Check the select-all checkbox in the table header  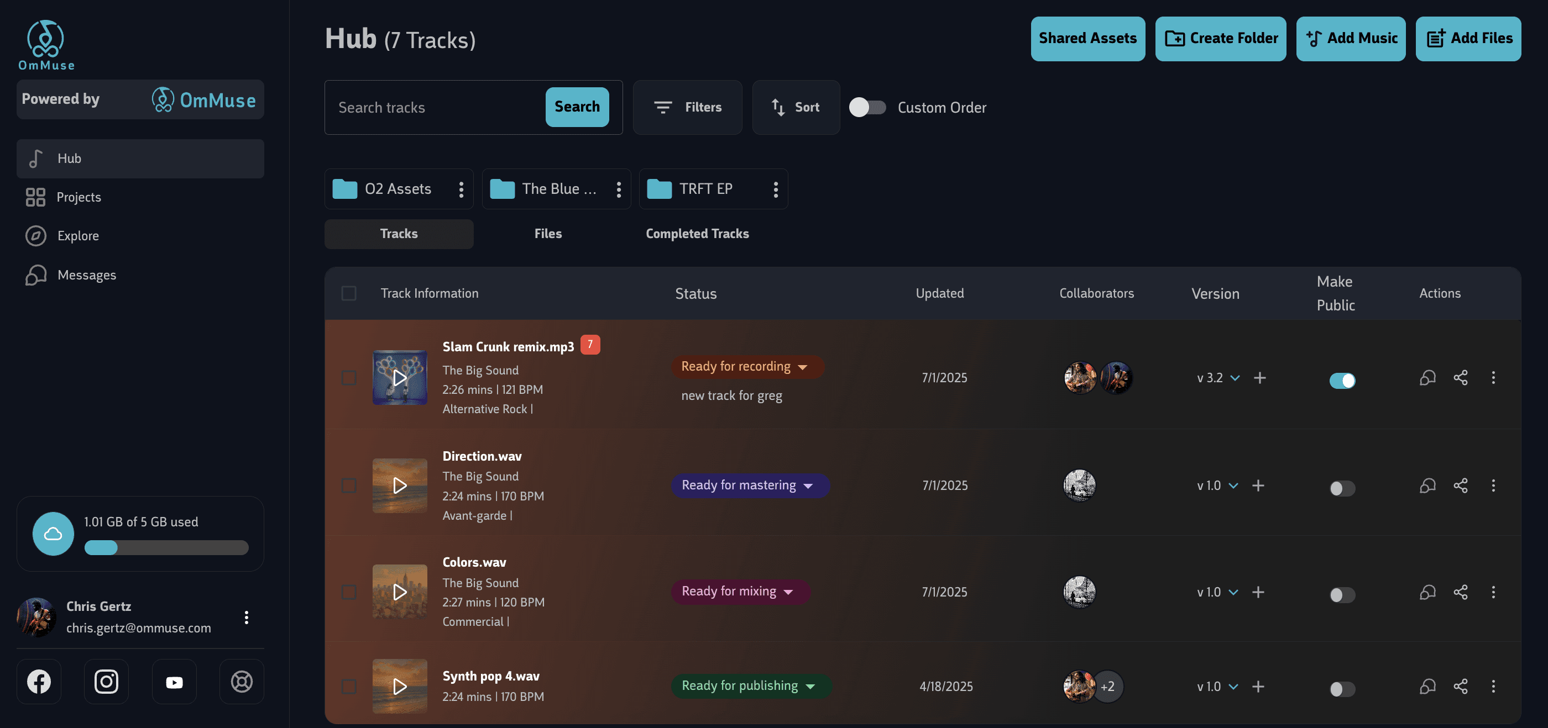348,293
